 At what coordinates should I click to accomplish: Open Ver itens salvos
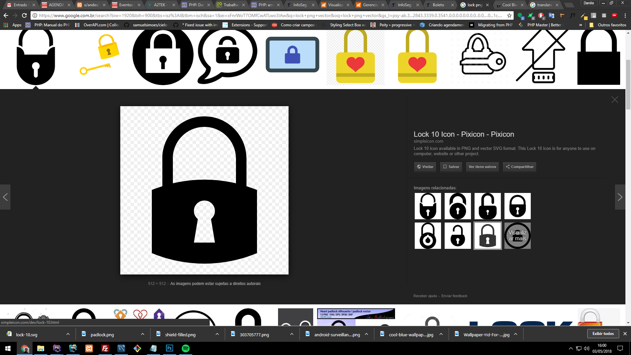coord(482,167)
